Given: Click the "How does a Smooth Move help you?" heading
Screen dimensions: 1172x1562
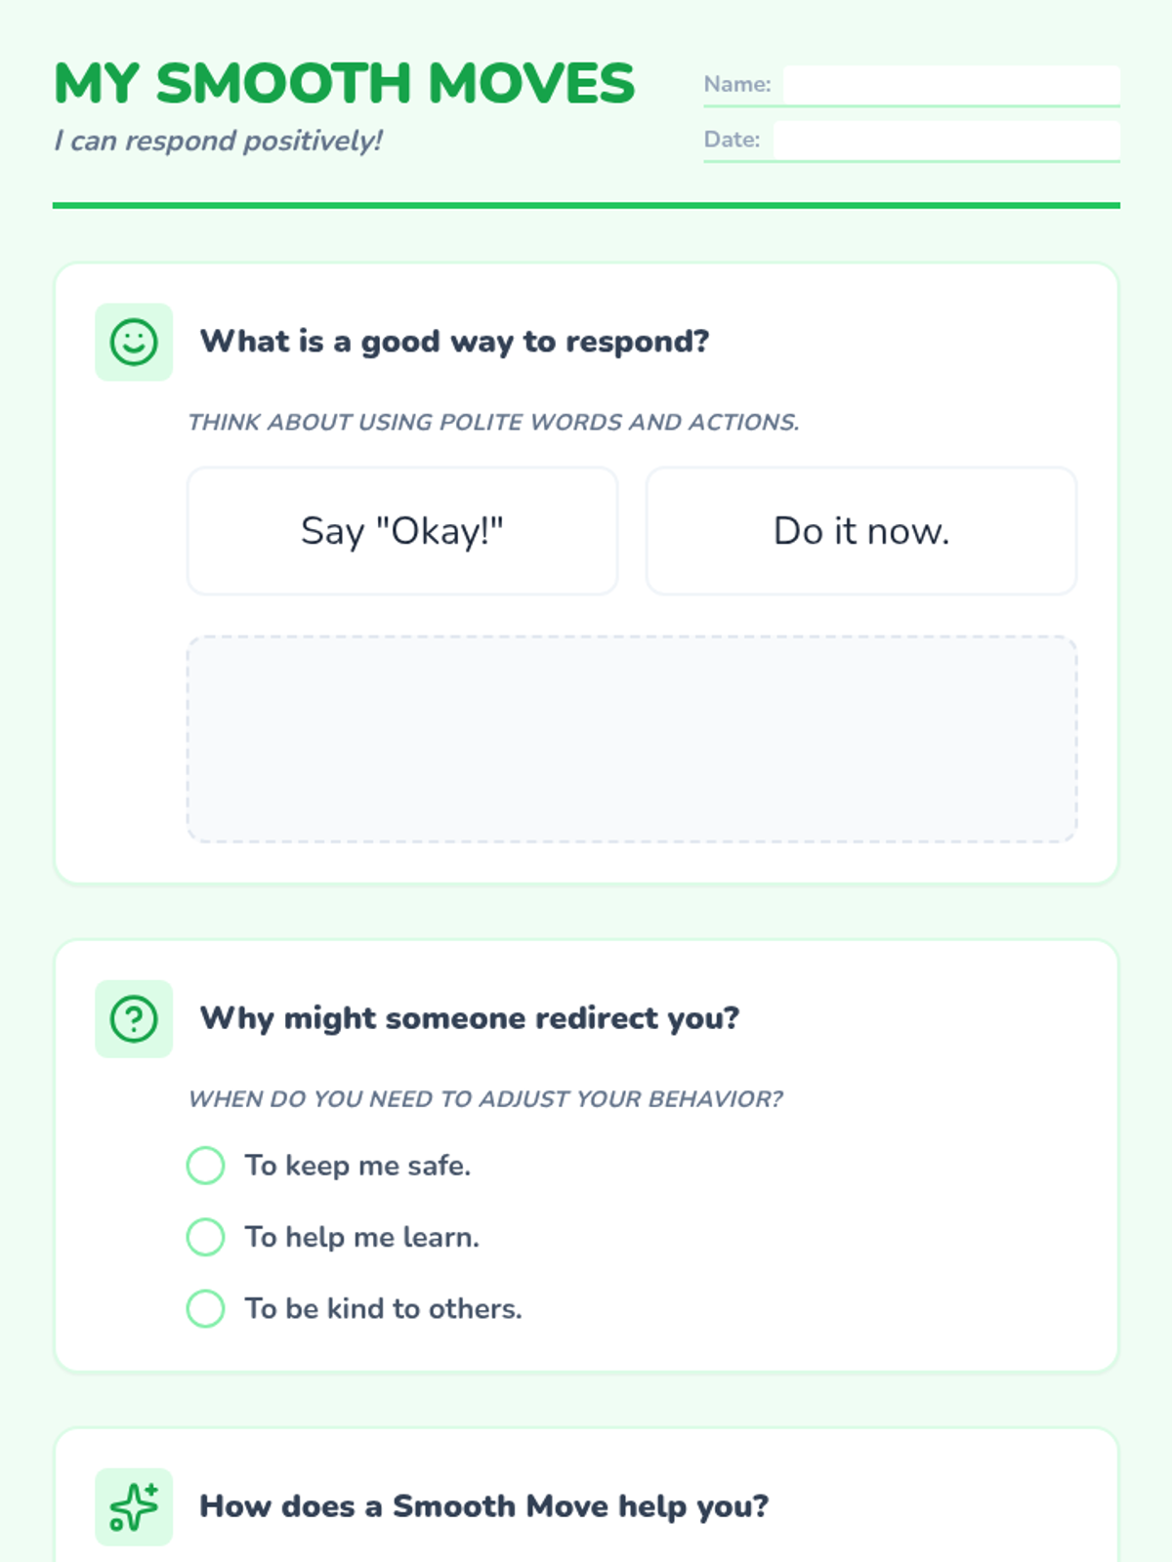Looking at the screenshot, I should coord(484,1506).
